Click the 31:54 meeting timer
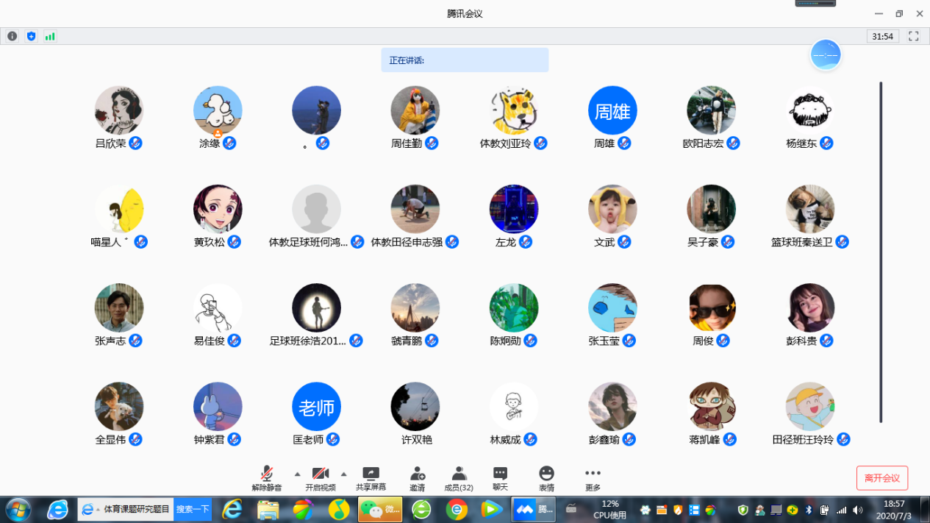The height and width of the screenshot is (523, 930). (x=882, y=36)
